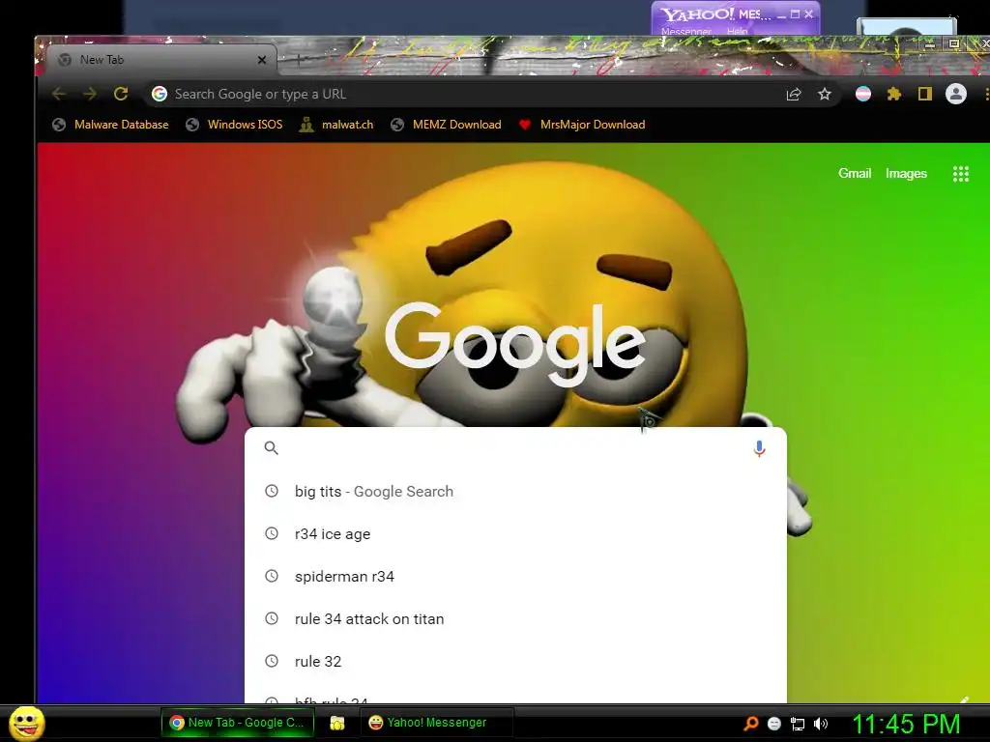Click the 11:45 PM taskbar clock
The image size is (990, 742).
[x=905, y=724]
